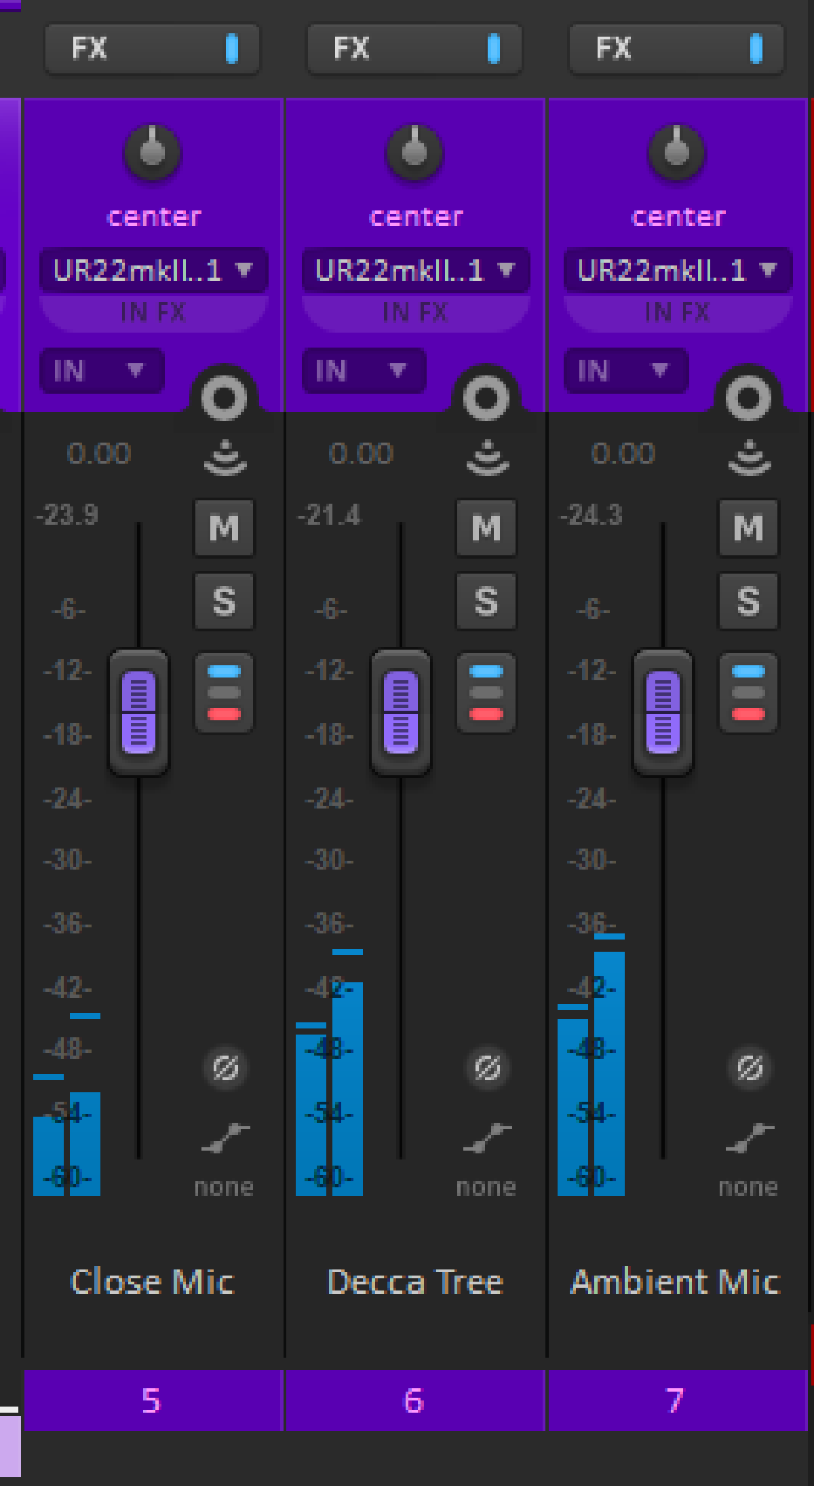Open UR22mkII input dropdown on Ambient Mic
The height and width of the screenshot is (1486, 814).
[x=677, y=270]
